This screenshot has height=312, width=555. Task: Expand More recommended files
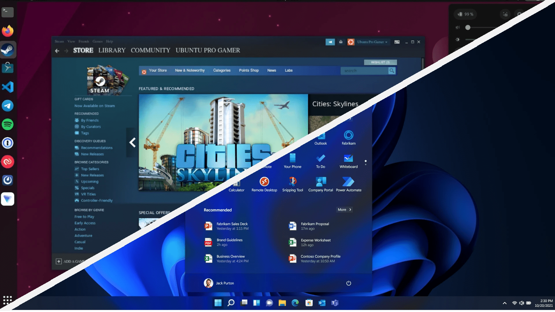tap(344, 210)
